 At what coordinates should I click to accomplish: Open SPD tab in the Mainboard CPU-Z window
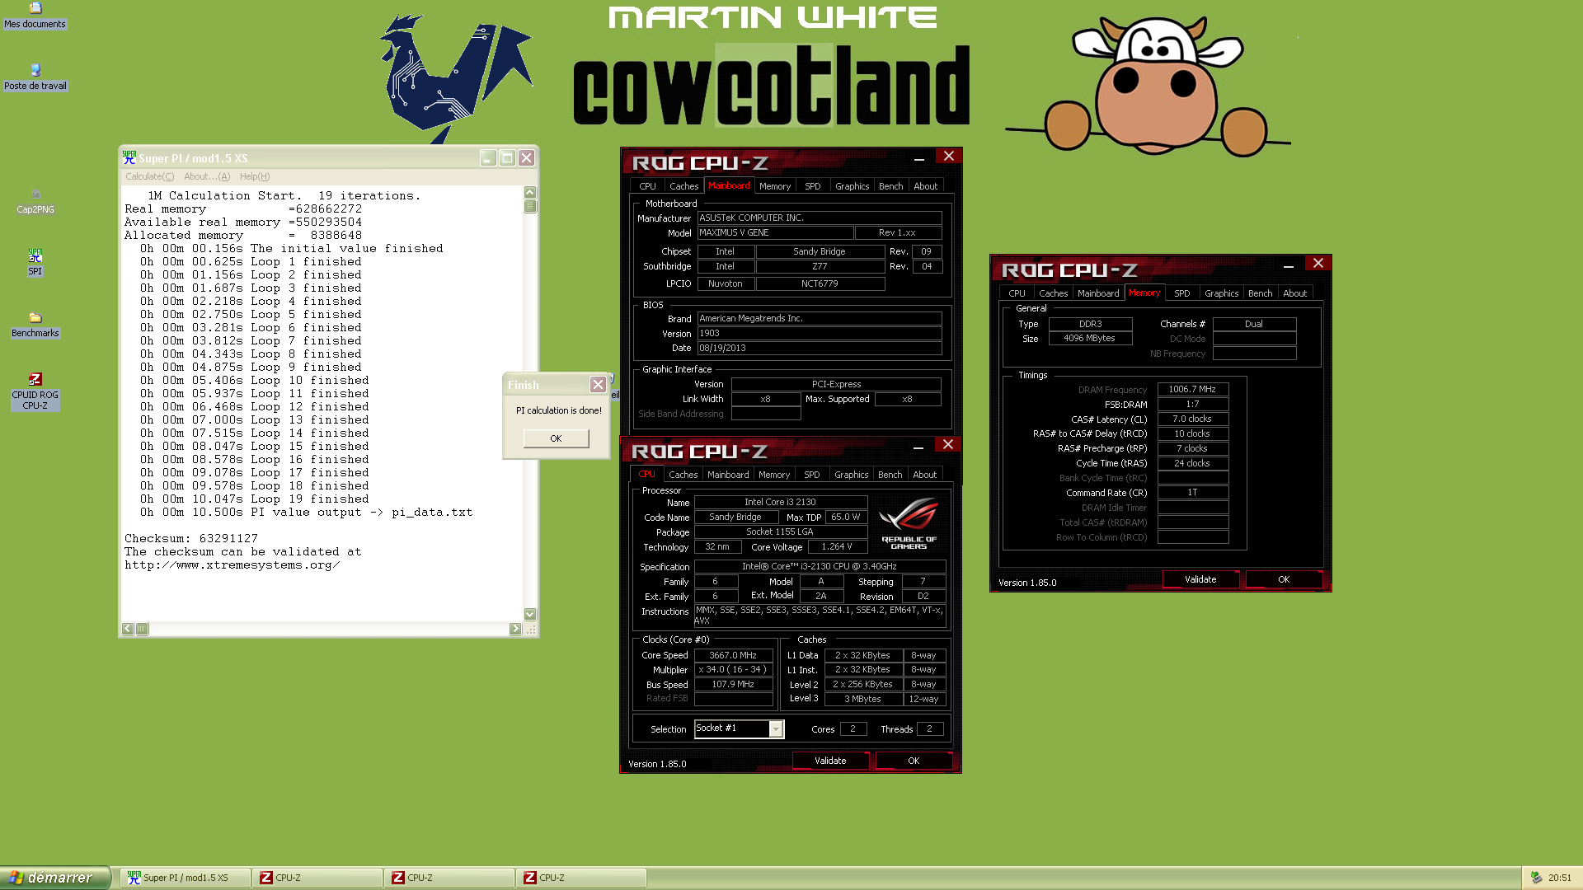click(812, 186)
